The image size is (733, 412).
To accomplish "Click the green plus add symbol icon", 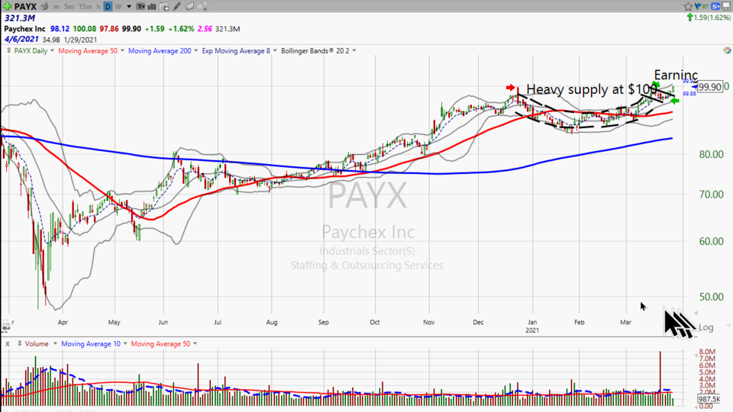I will pos(7,7).
